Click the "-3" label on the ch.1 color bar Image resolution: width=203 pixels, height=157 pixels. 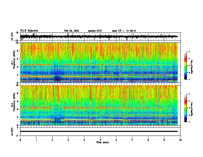pyautogui.click(x=189, y=52)
